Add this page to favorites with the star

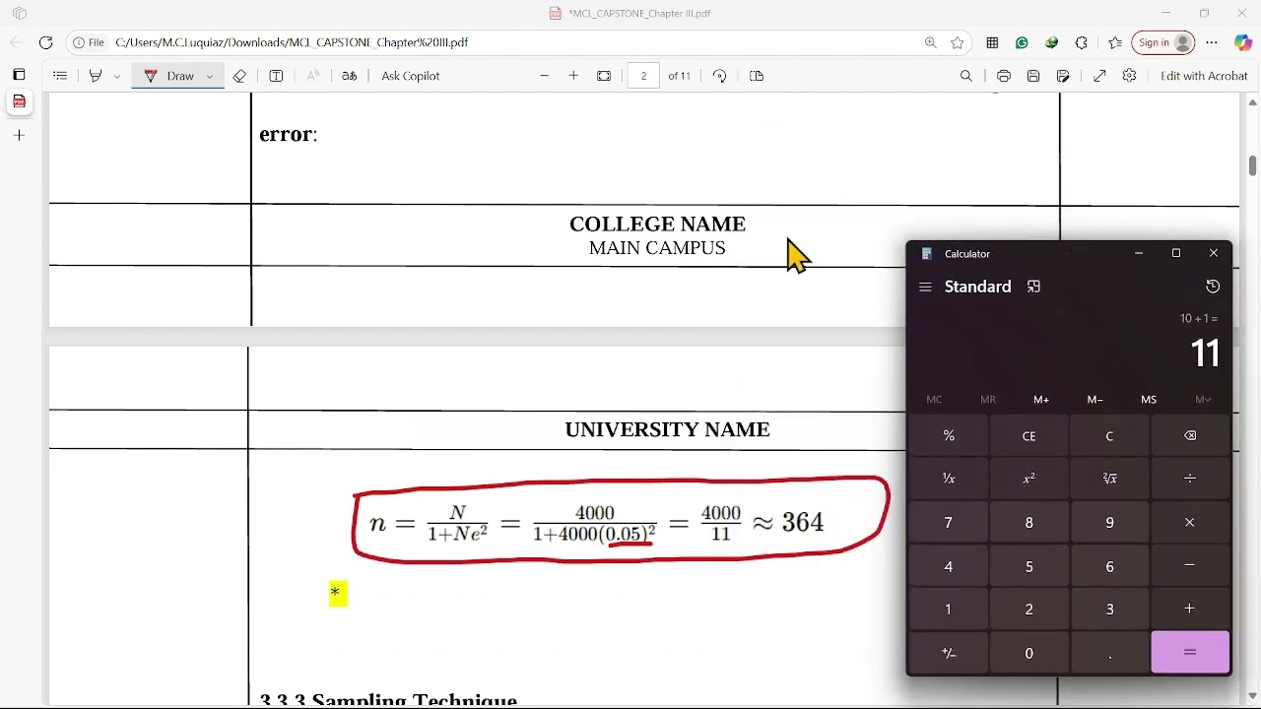[958, 42]
